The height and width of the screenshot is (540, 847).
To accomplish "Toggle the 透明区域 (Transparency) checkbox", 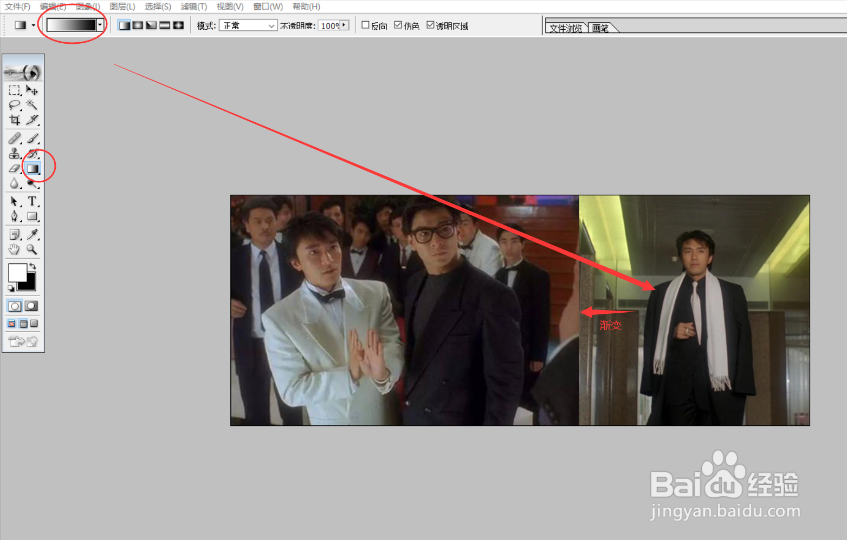I will click(x=430, y=25).
